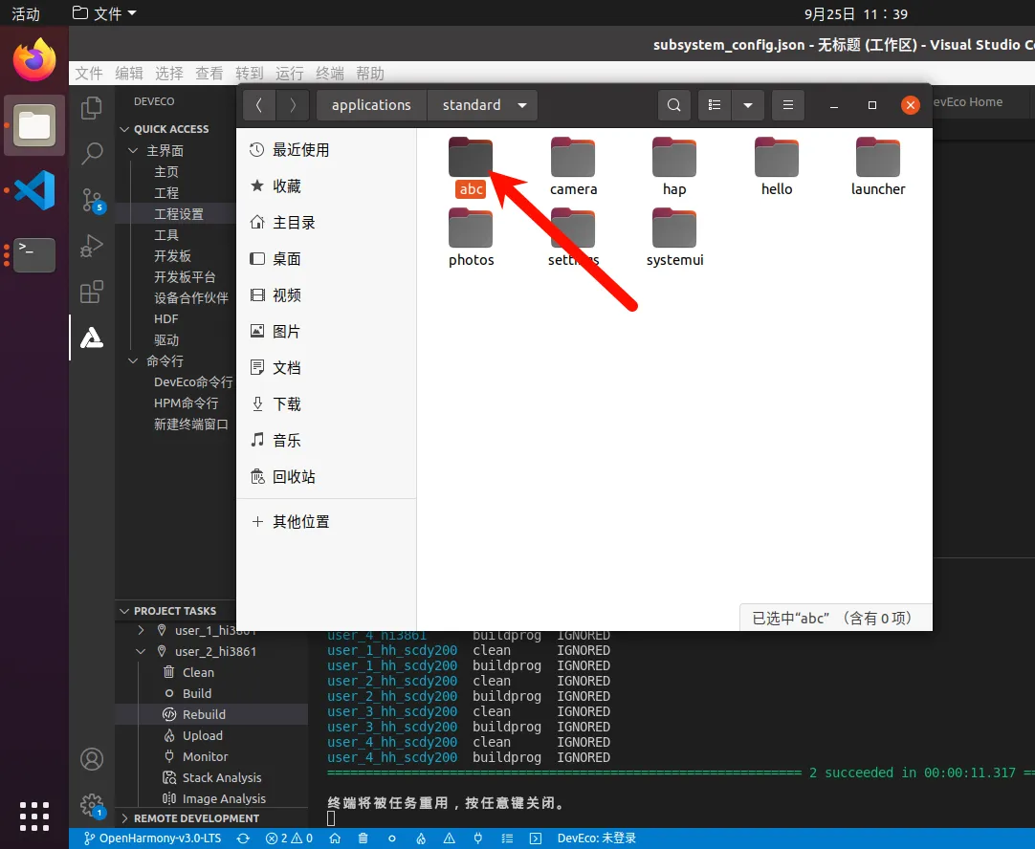This screenshot has height=849, width=1035.
Task: Open the view options dropdown arrow
Action: point(748,105)
